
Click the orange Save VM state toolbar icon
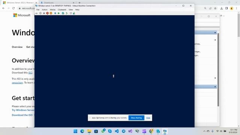[x=51, y=13]
